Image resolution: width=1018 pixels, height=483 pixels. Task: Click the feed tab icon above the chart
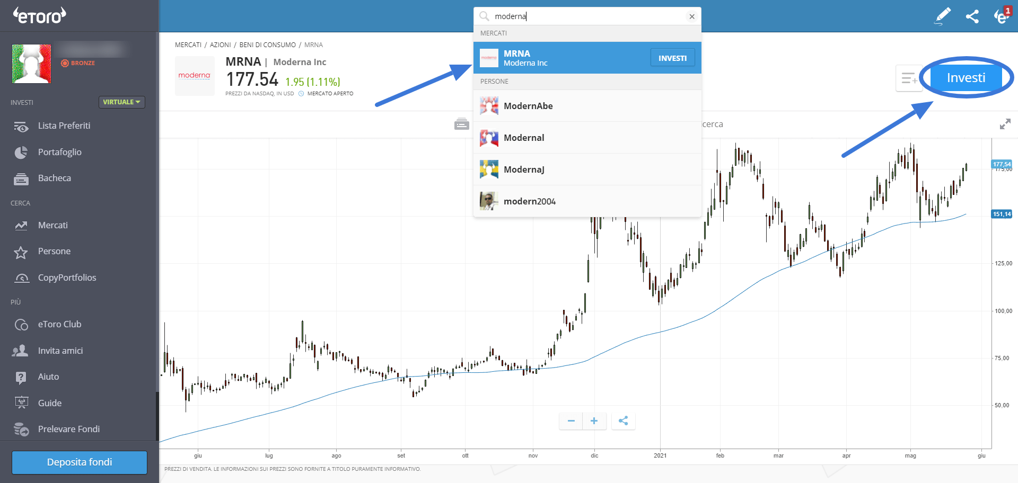tap(462, 124)
